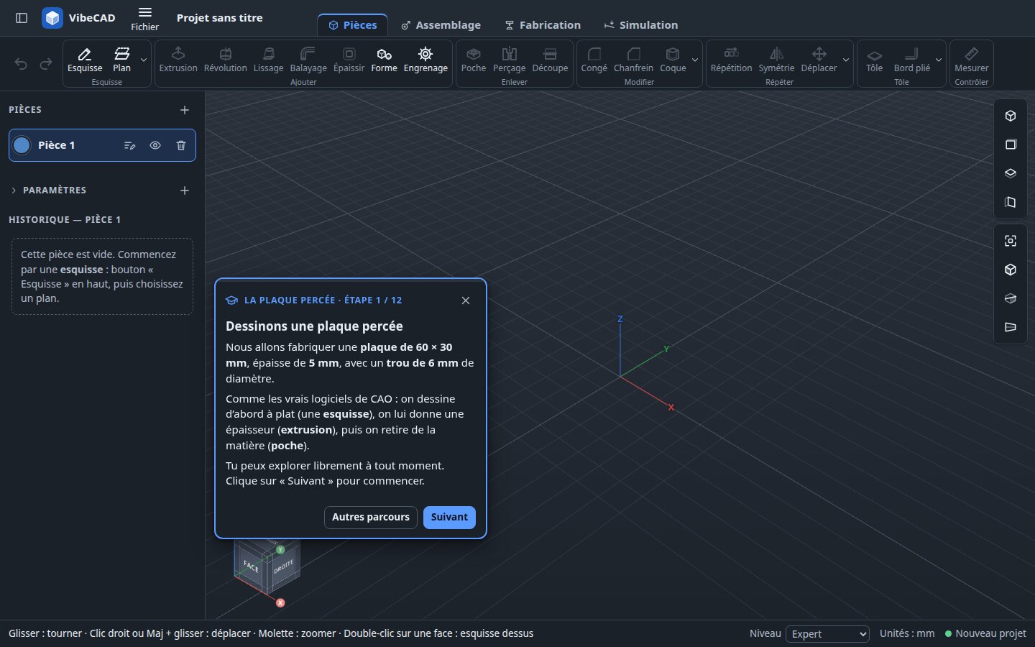The width and height of the screenshot is (1035, 647).
Task: Select the Coque shell tool
Action: [x=673, y=60]
